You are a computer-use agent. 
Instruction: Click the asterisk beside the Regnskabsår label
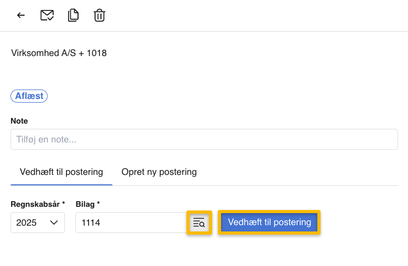pos(63,203)
